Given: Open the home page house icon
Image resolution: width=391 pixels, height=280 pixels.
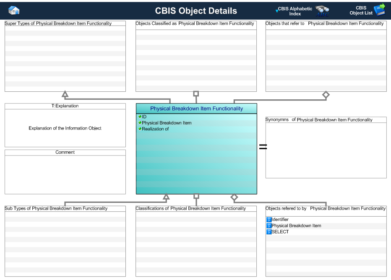Looking at the screenshot, I should pos(14,10).
